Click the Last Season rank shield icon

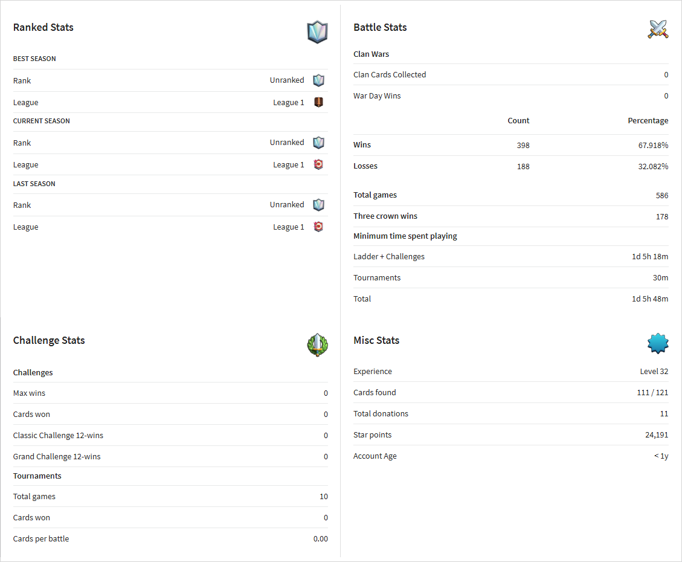coord(319,205)
